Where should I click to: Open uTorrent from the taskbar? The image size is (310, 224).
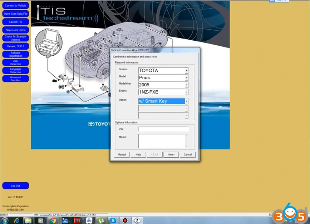click(101, 220)
